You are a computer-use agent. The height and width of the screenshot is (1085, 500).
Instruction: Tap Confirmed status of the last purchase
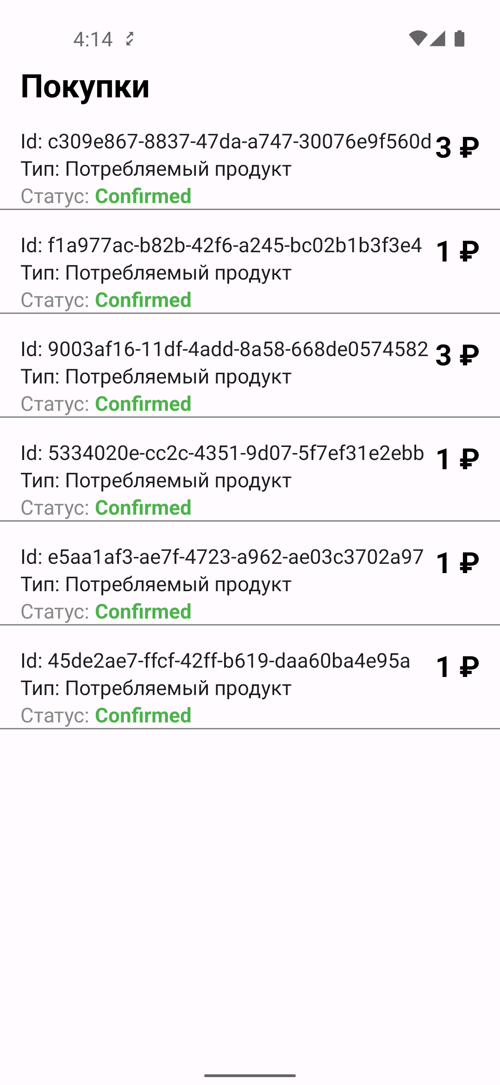pyautogui.click(x=143, y=715)
